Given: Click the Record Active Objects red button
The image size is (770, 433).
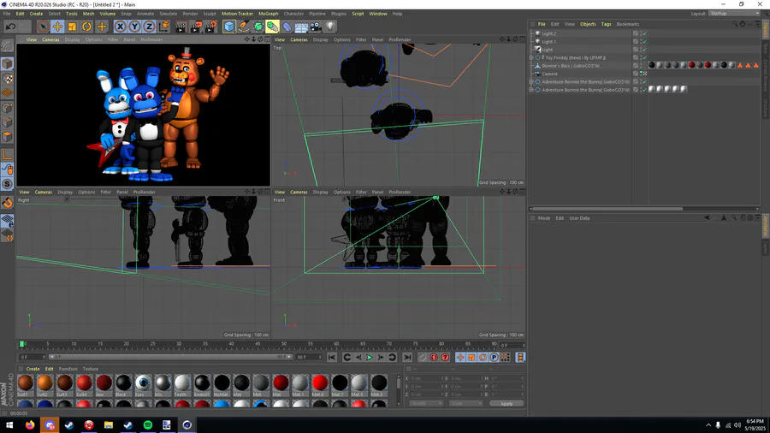Looking at the screenshot, I should pyautogui.click(x=423, y=358).
